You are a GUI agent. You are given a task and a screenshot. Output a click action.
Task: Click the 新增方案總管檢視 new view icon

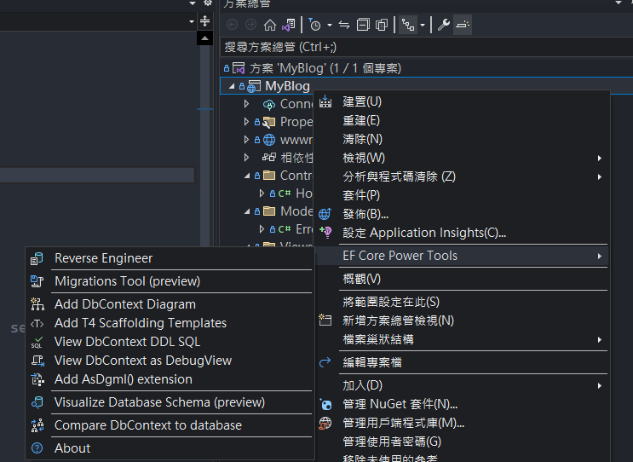[325, 321]
